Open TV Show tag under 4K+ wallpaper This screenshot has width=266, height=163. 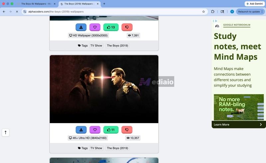pyautogui.click(x=96, y=148)
